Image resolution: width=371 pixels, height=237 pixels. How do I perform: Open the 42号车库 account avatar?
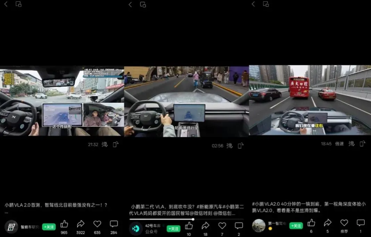pyautogui.click(x=135, y=228)
